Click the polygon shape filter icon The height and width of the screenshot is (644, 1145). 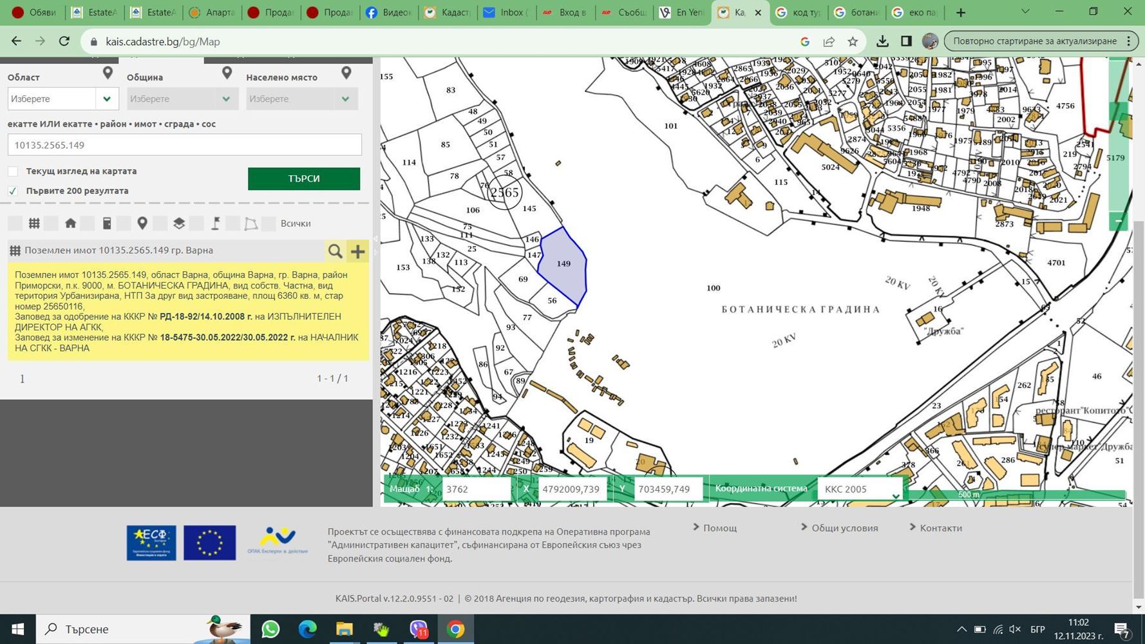coord(251,223)
